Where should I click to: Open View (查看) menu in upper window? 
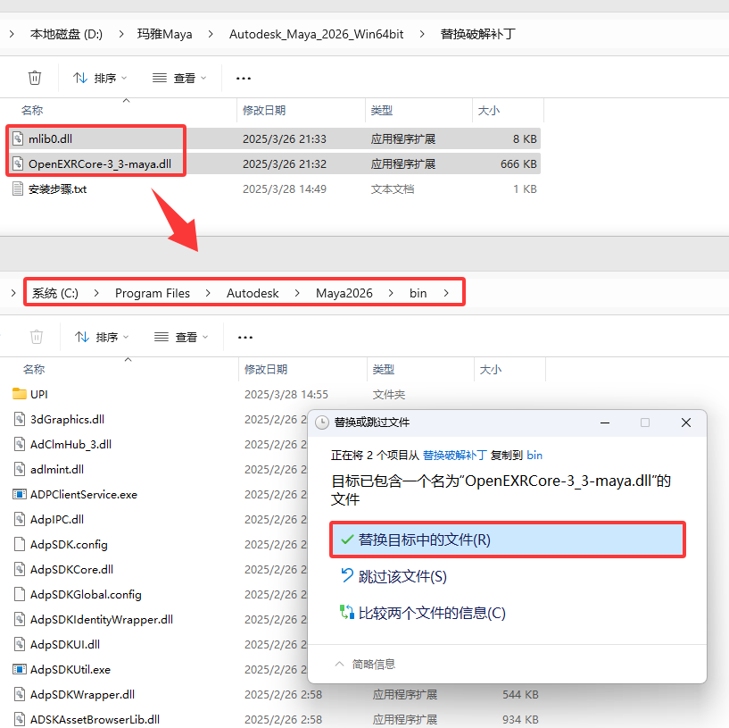(179, 78)
